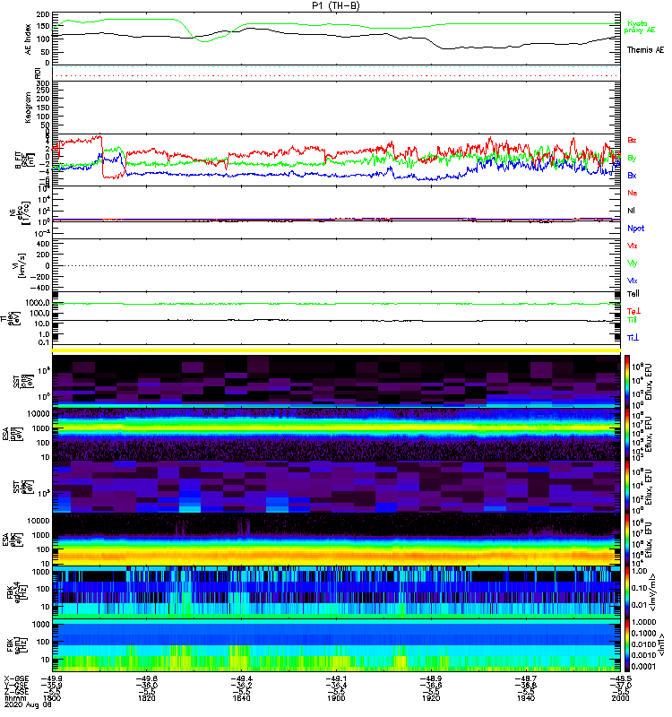Click the green 'By' legend label

(x=632, y=159)
